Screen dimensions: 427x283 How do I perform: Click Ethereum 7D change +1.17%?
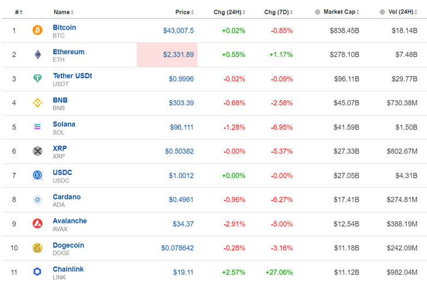(x=281, y=55)
